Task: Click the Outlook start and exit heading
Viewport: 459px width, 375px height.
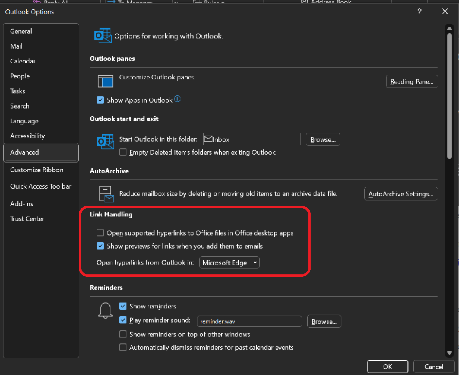Action: click(124, 119)
